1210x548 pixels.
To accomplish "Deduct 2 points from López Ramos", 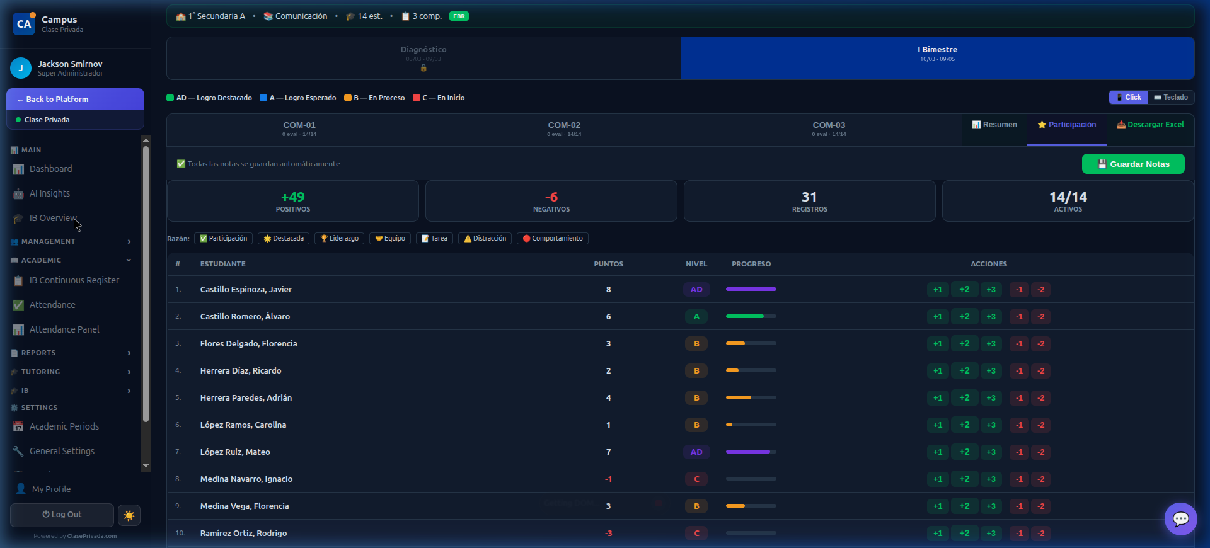I will [x=1040, y=425].
